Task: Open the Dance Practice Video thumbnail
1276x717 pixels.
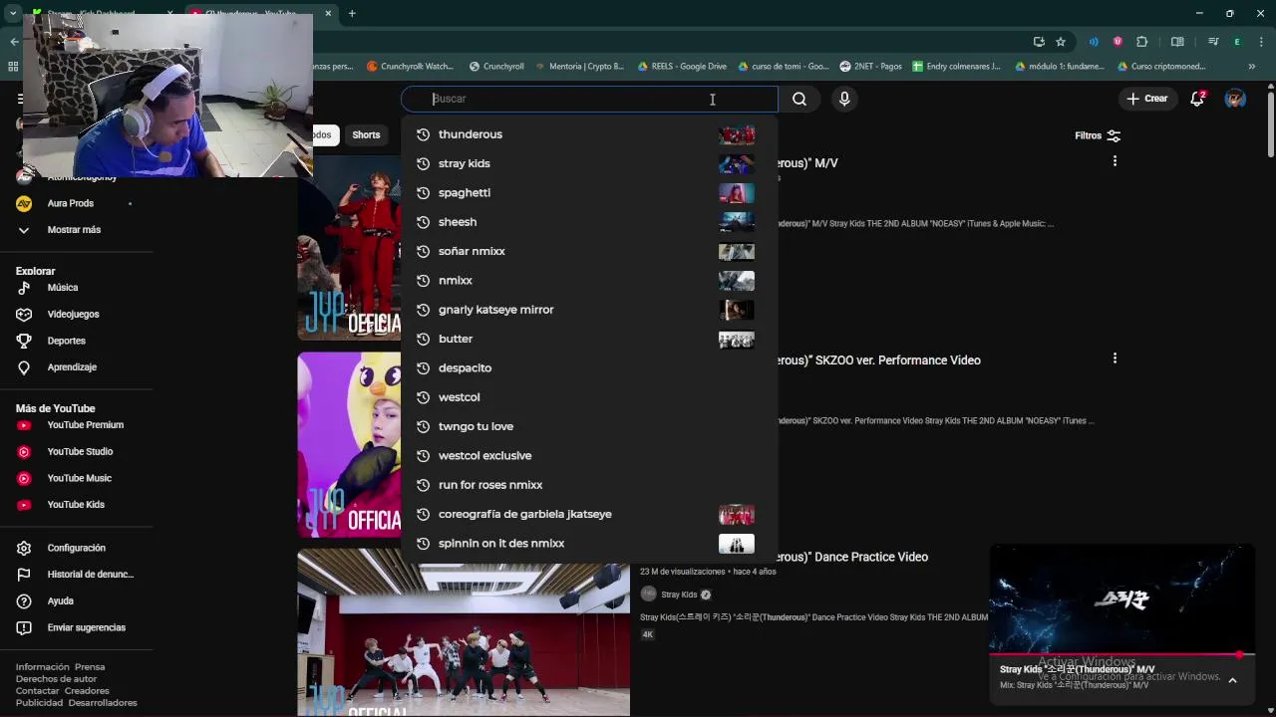Action: pos(464,632)
